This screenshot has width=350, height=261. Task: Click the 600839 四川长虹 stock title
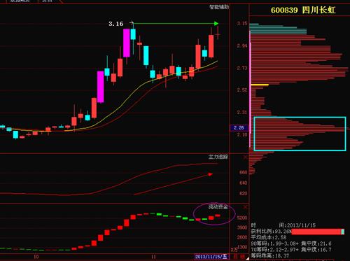point(303,10)
